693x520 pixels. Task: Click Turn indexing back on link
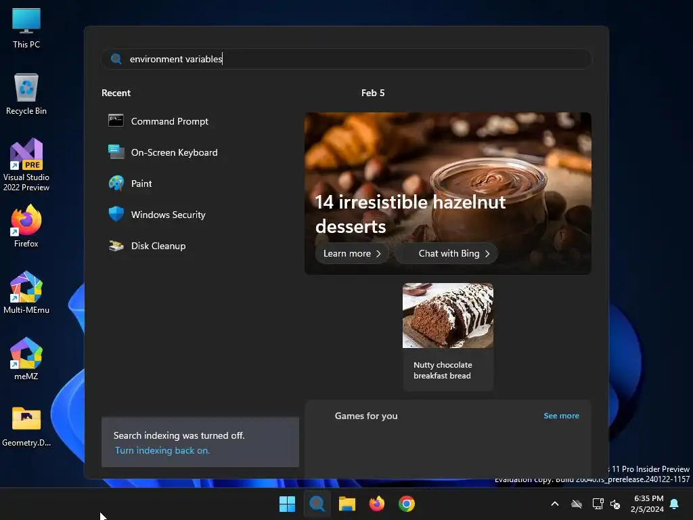162,450
